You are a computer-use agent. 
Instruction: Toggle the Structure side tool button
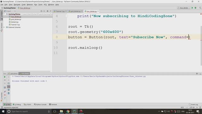coord(2,27)
